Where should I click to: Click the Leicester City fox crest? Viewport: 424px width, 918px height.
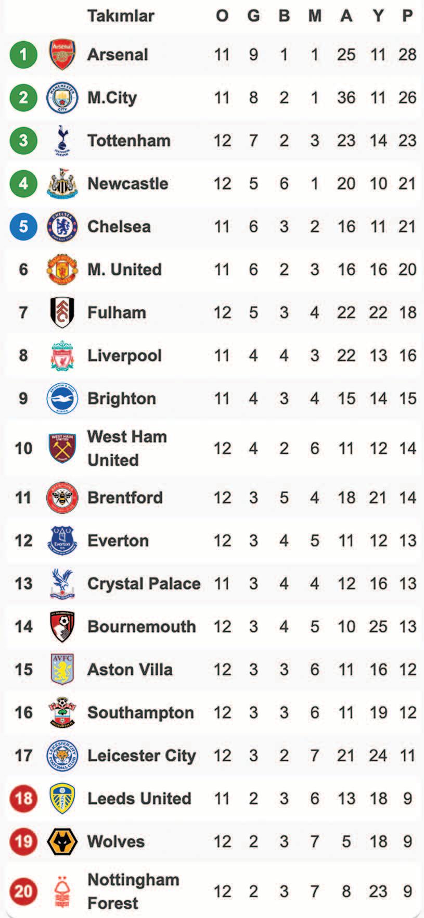(62, 756)
